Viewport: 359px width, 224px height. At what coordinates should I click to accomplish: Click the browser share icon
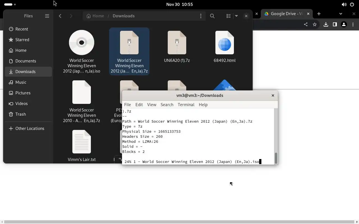[306, 24]
